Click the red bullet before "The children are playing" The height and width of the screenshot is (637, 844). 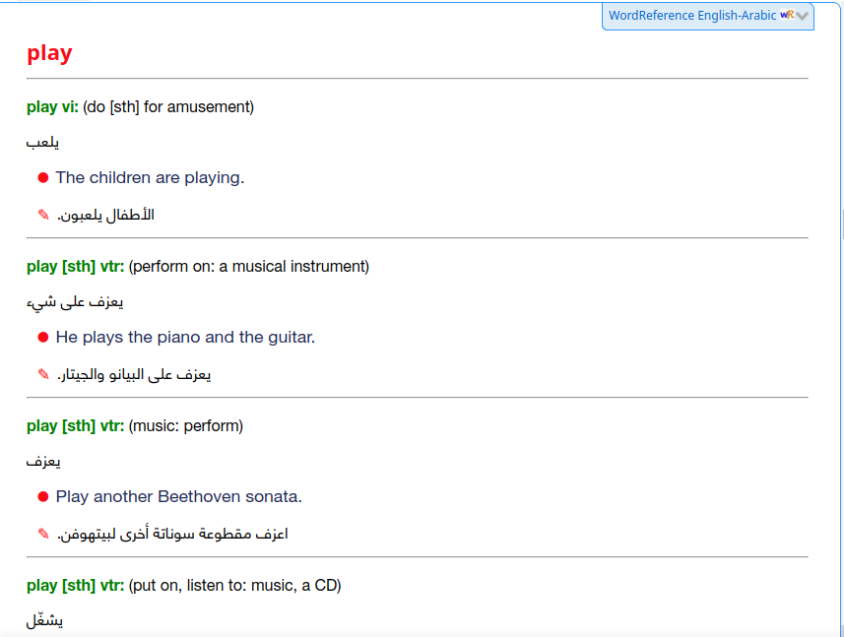[x=43, y=177]
